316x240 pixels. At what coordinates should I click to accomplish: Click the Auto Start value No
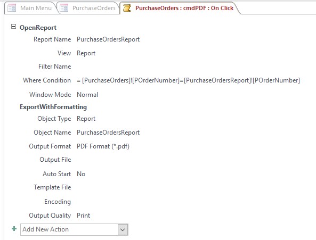click(81, 174)
